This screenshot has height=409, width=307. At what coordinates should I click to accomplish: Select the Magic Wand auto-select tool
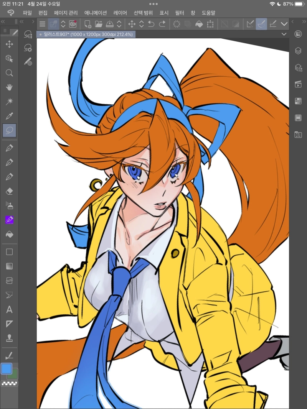point(9,102)
